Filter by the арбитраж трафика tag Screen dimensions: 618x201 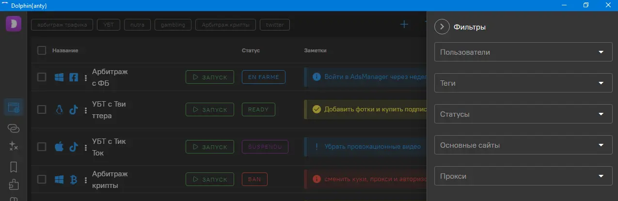tap(62, 25)
